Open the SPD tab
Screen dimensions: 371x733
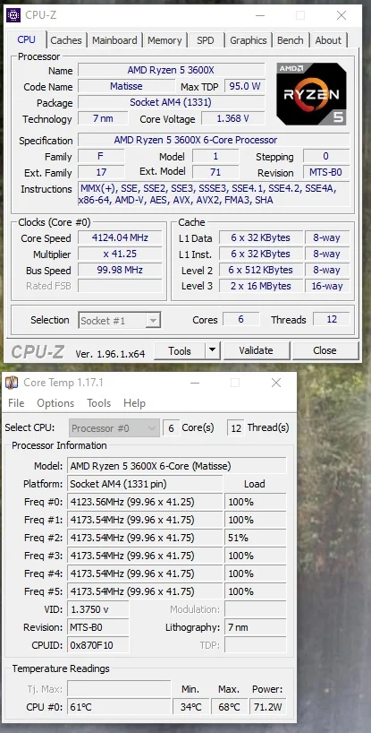click(x=205, y=40)
